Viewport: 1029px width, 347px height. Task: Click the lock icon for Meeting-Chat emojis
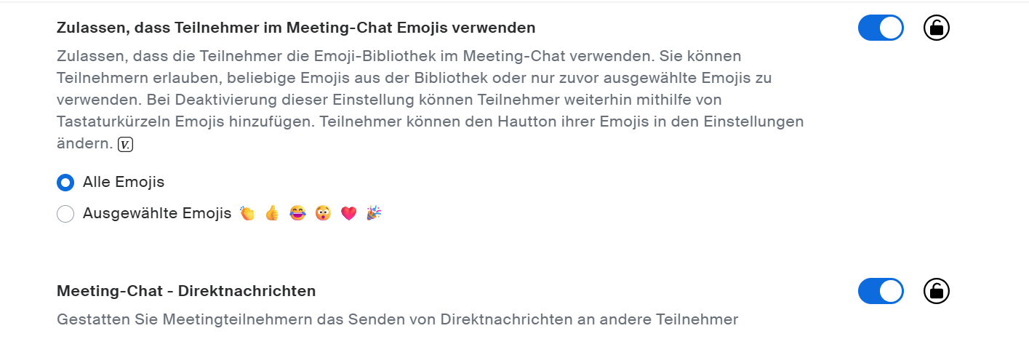click(937, 28)
